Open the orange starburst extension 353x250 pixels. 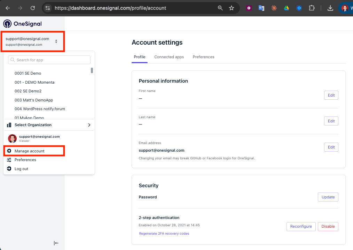pos(274,8)
